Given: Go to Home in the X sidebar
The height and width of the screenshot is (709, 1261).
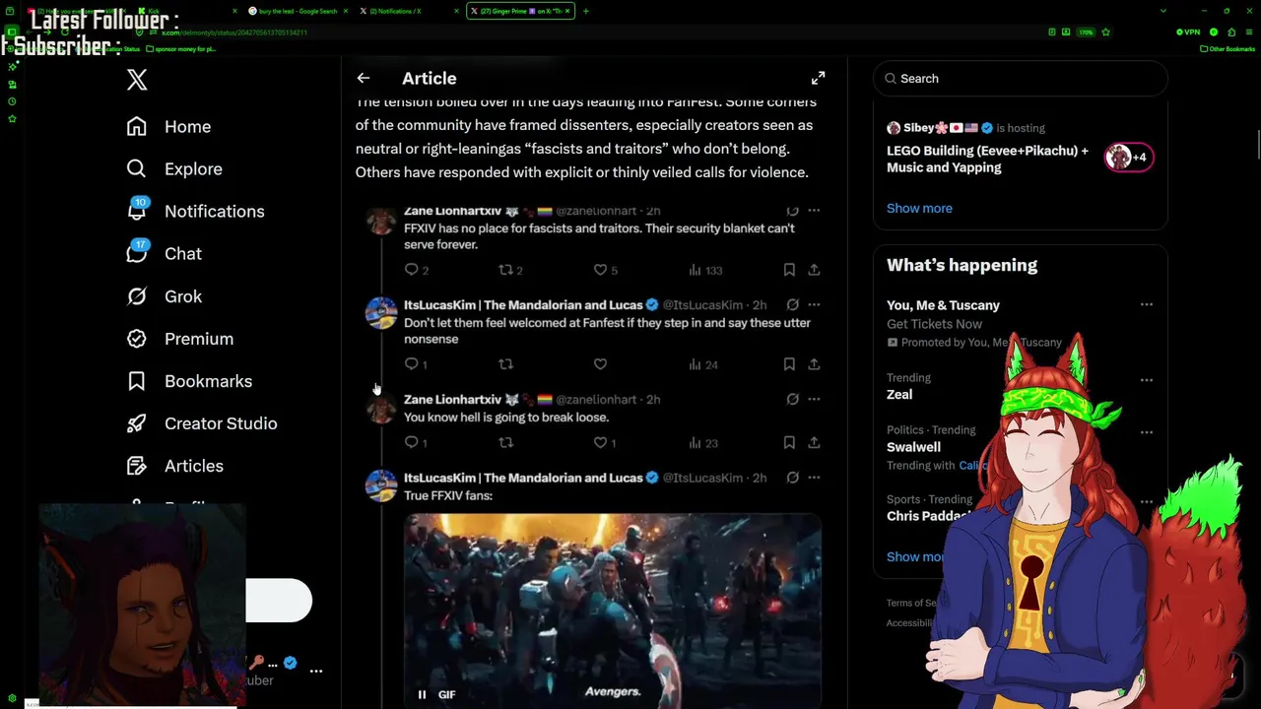Looking at the screenshot, I should click(168, 126).
